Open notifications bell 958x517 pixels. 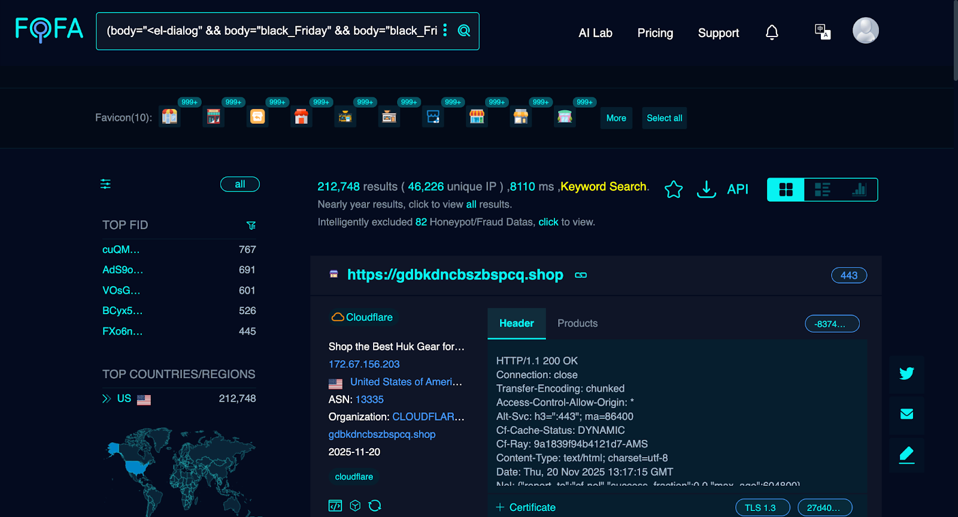click(772, 32)
